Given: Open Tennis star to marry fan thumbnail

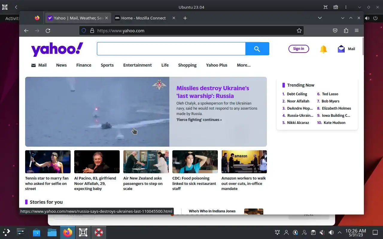Looking at the screenshot, I should [x=48, y=162].
